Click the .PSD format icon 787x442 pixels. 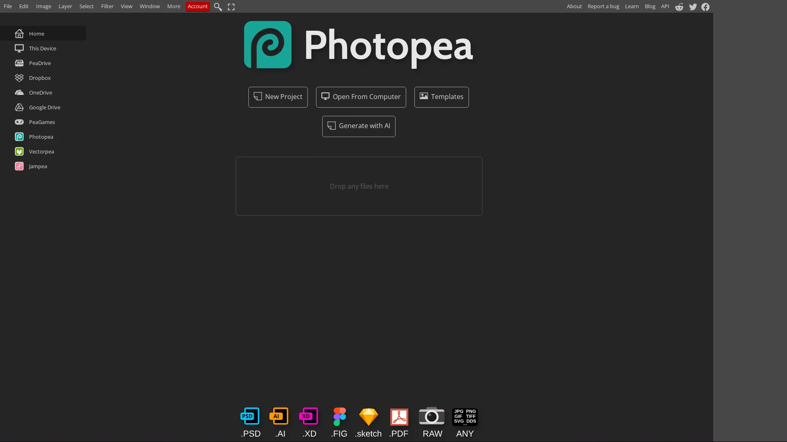tap(250, 417)
